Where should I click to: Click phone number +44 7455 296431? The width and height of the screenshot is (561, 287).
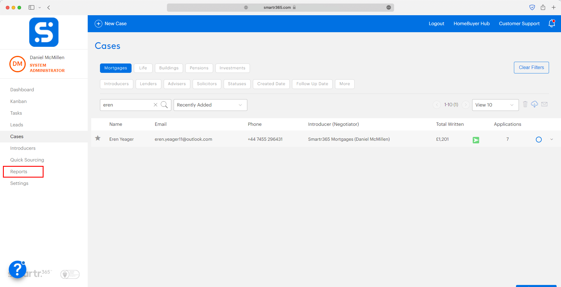pyautogui.click(x=265, y=139)
